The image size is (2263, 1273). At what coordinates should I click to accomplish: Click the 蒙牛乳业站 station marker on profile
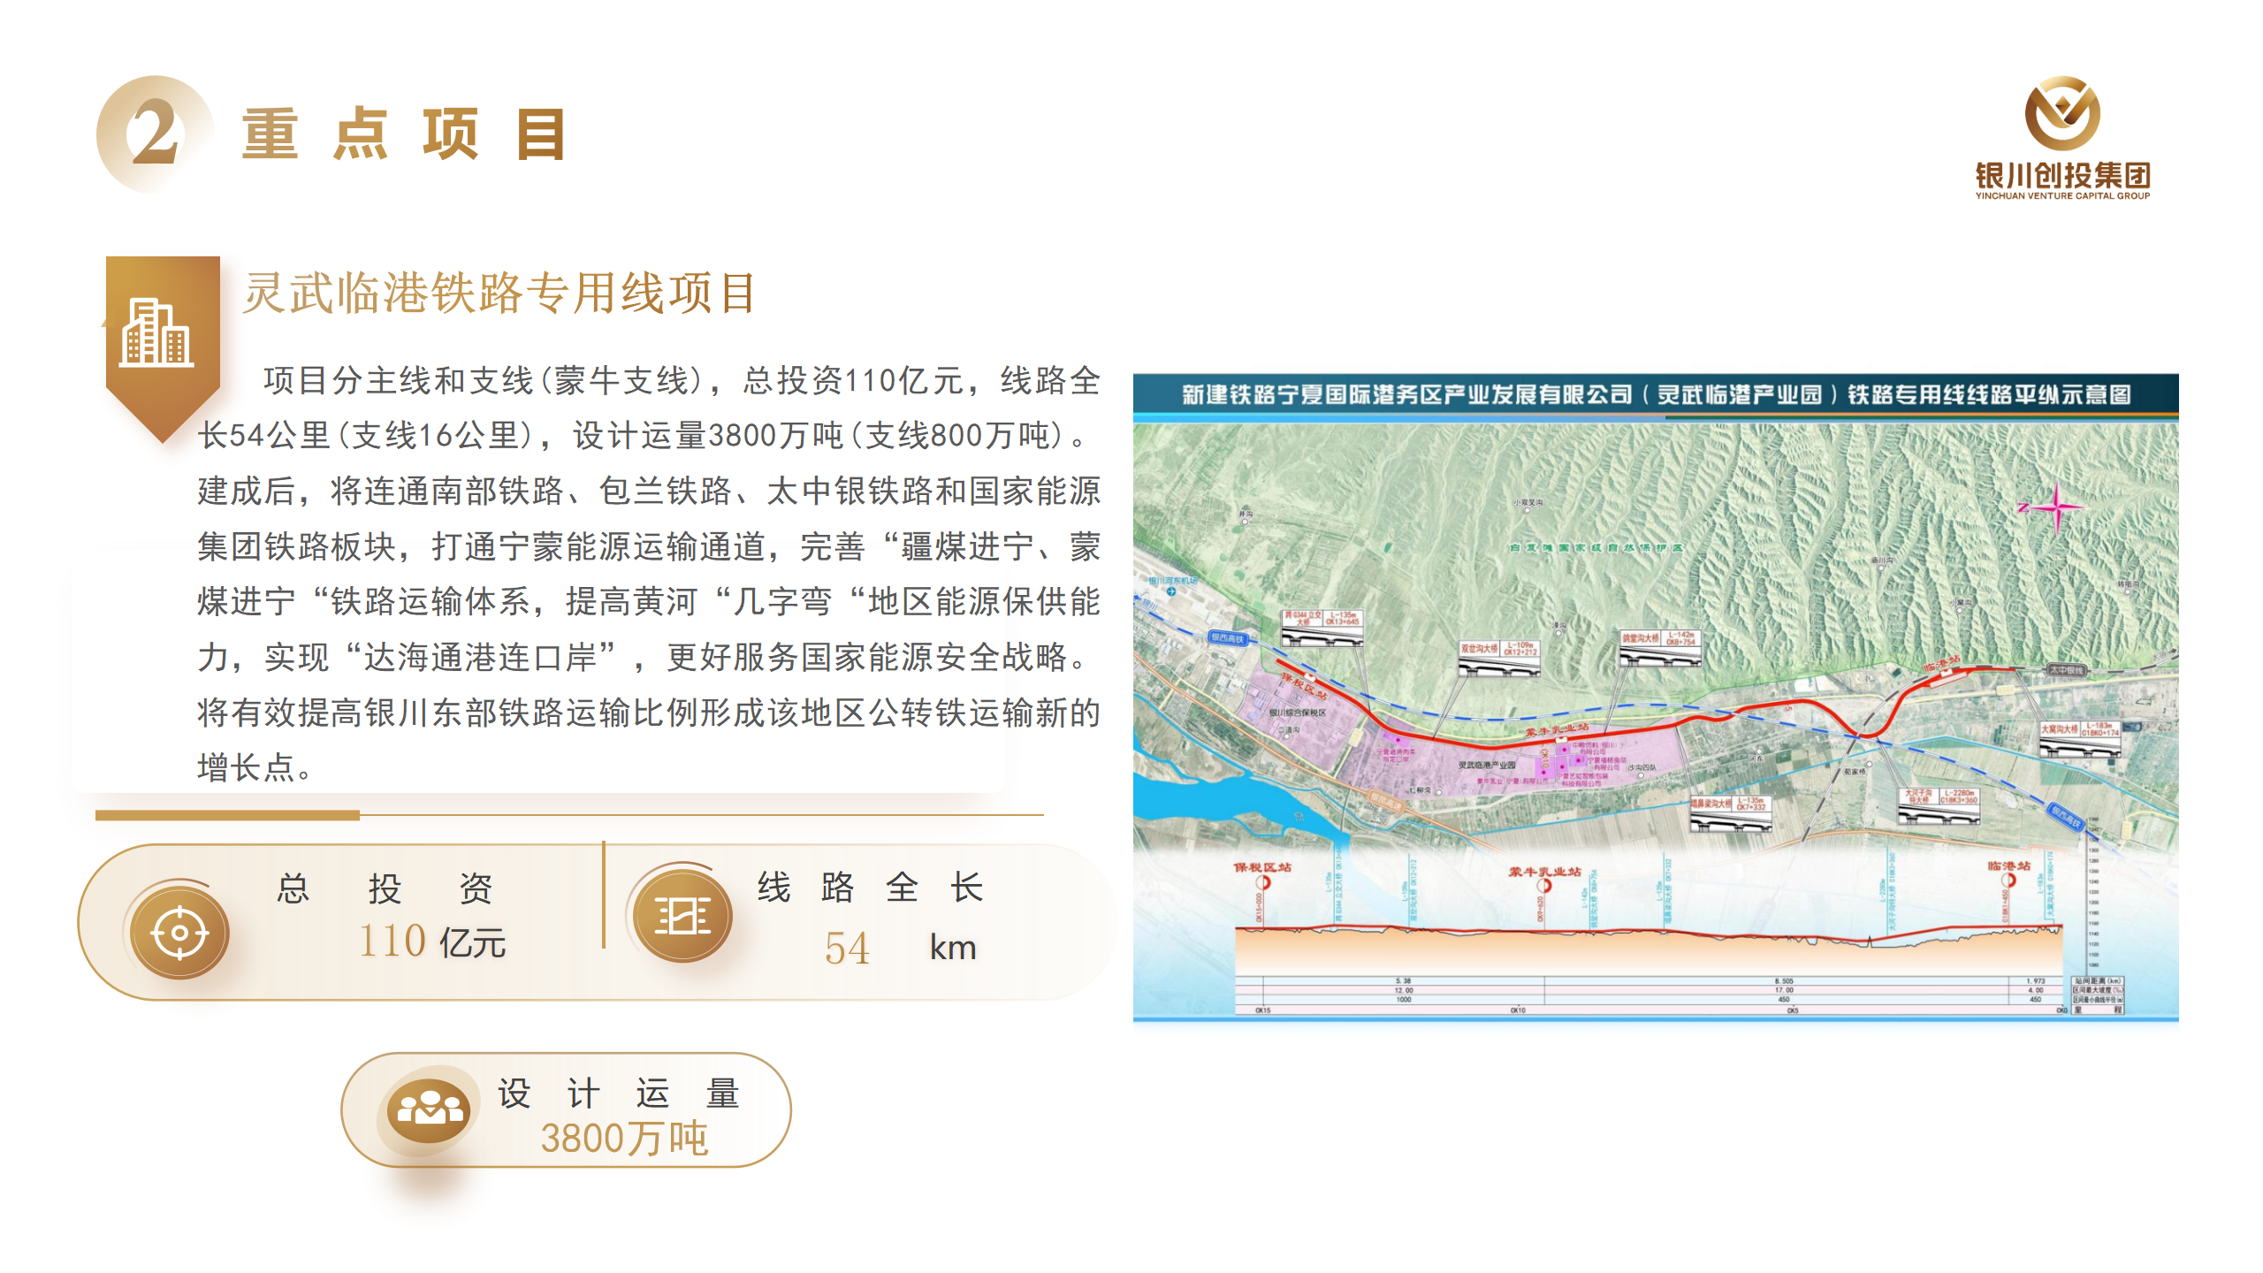1544,884
